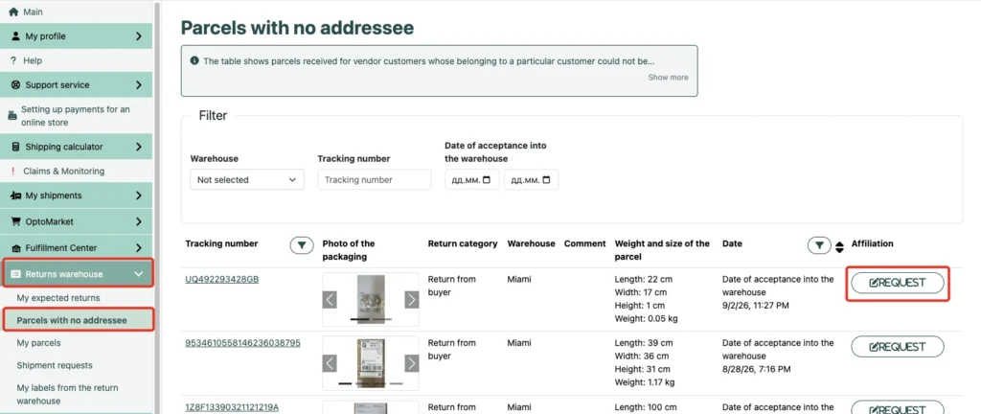Expand the Shipping calculator chevron
981x414 pixels.
[139, 147]
